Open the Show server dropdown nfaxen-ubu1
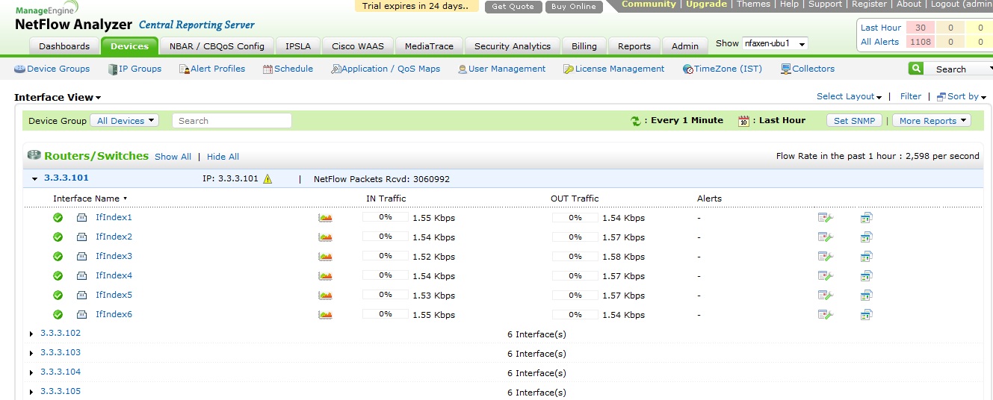Screen dimensions: 993x400 [775, 44]
